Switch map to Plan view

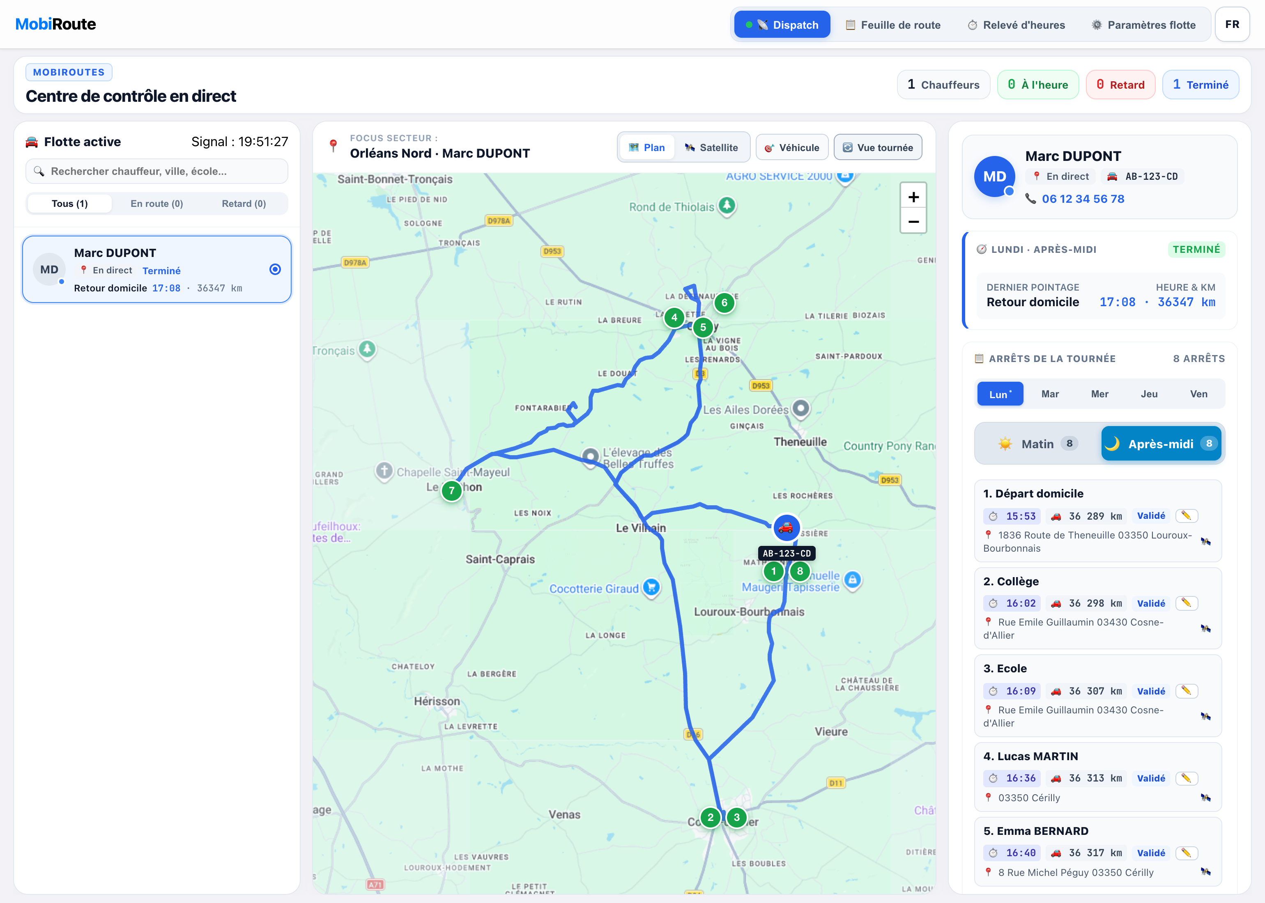pos(646,147)
